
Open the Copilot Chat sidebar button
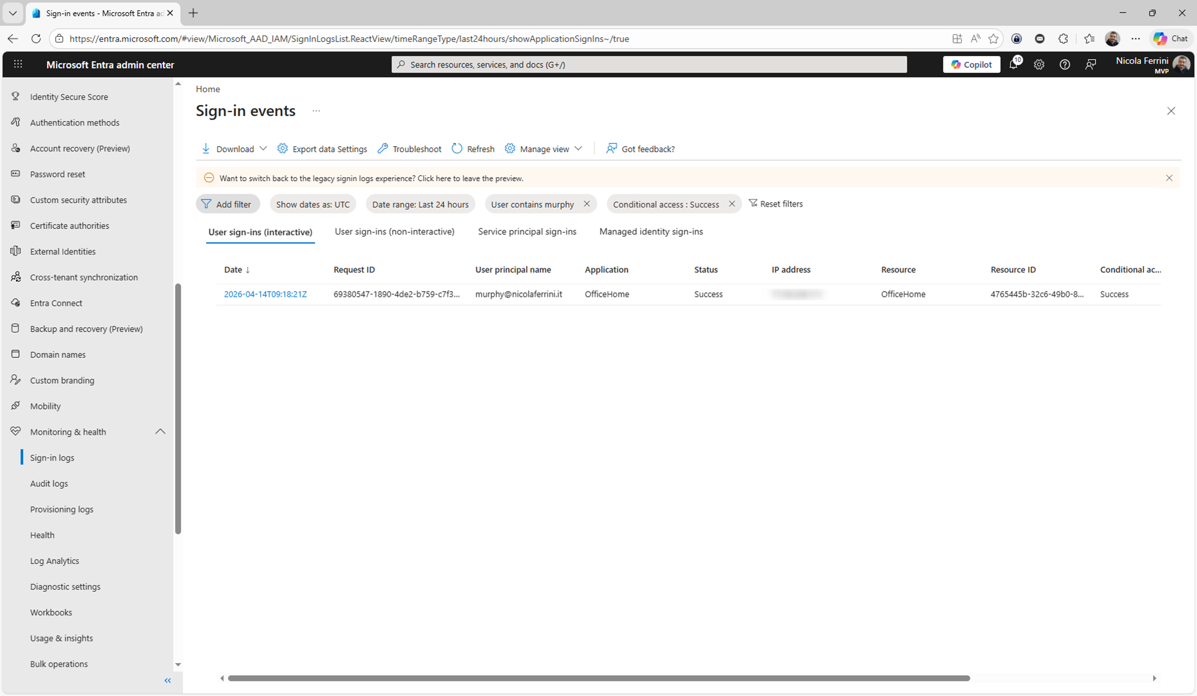[x=1171, y=39]
